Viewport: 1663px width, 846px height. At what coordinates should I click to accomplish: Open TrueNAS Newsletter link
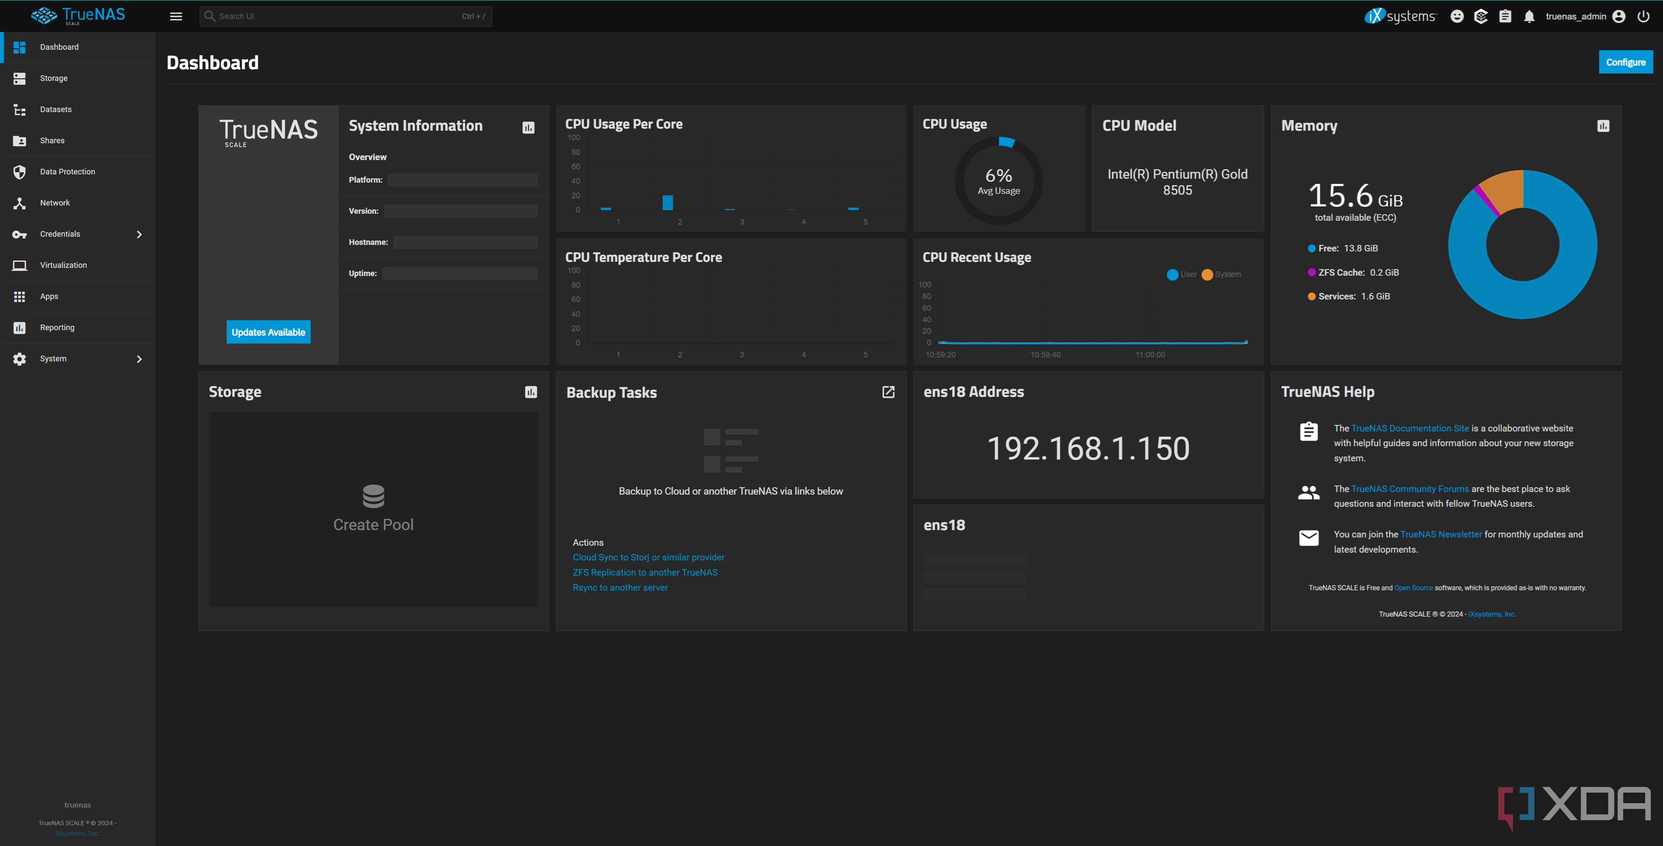pos(1441,534)
